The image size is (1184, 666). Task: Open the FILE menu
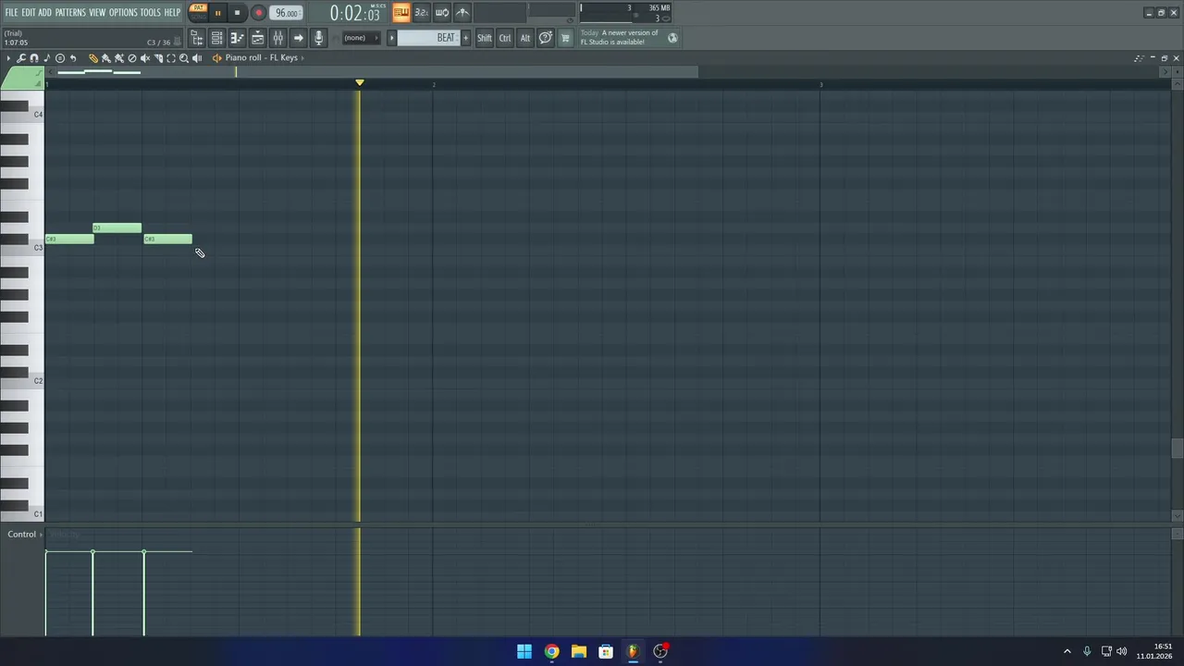(11, 12)
